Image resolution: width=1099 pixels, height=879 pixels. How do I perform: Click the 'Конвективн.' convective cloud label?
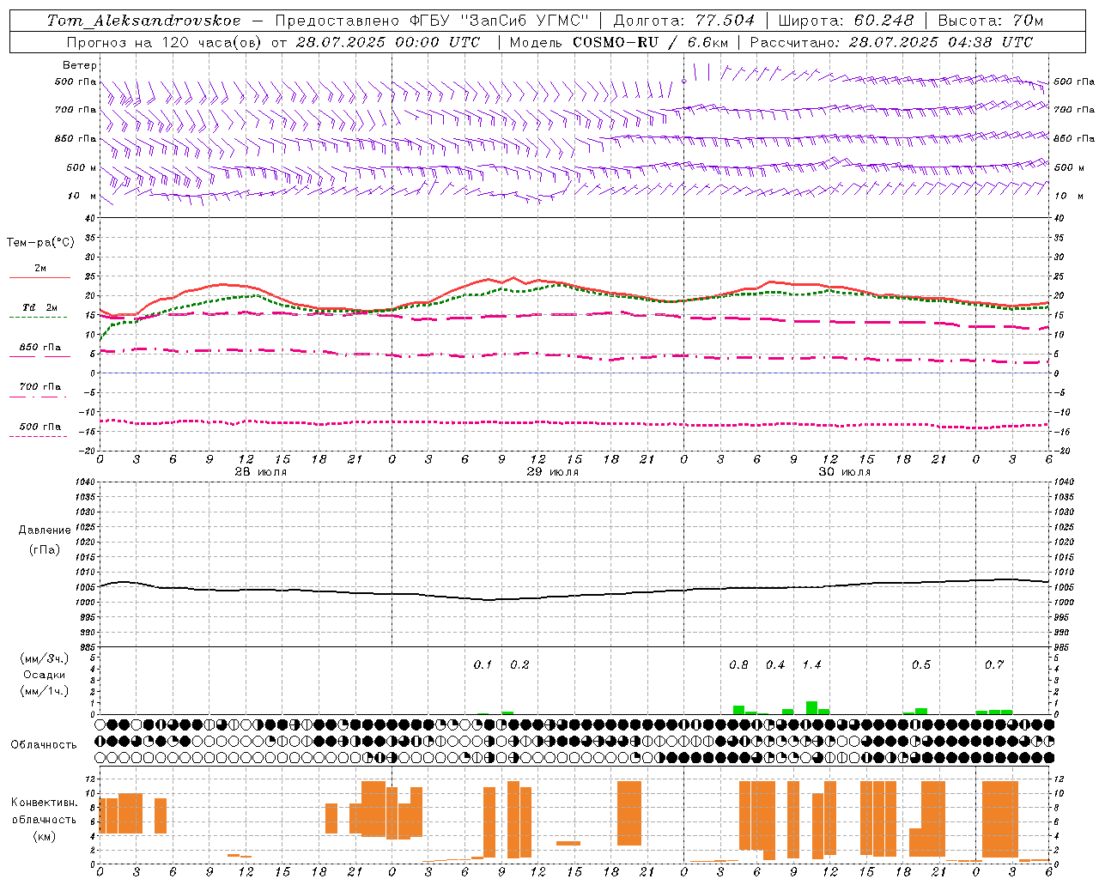point(45,803)
